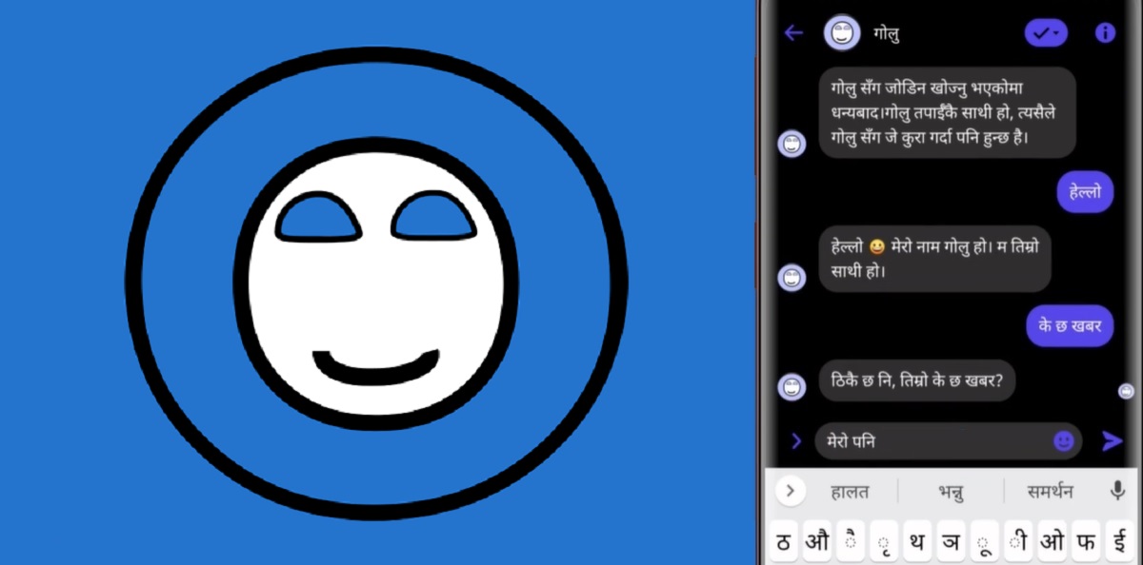Screen dimensions: 1143x565
Task: Open the emoji picker in message field
Action: [1064, 441]
